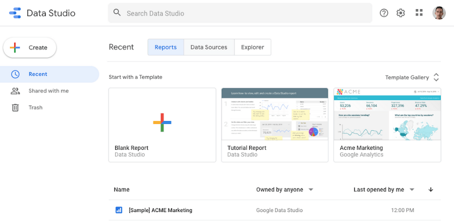Switch to the Reports tab

pos(166,47)
